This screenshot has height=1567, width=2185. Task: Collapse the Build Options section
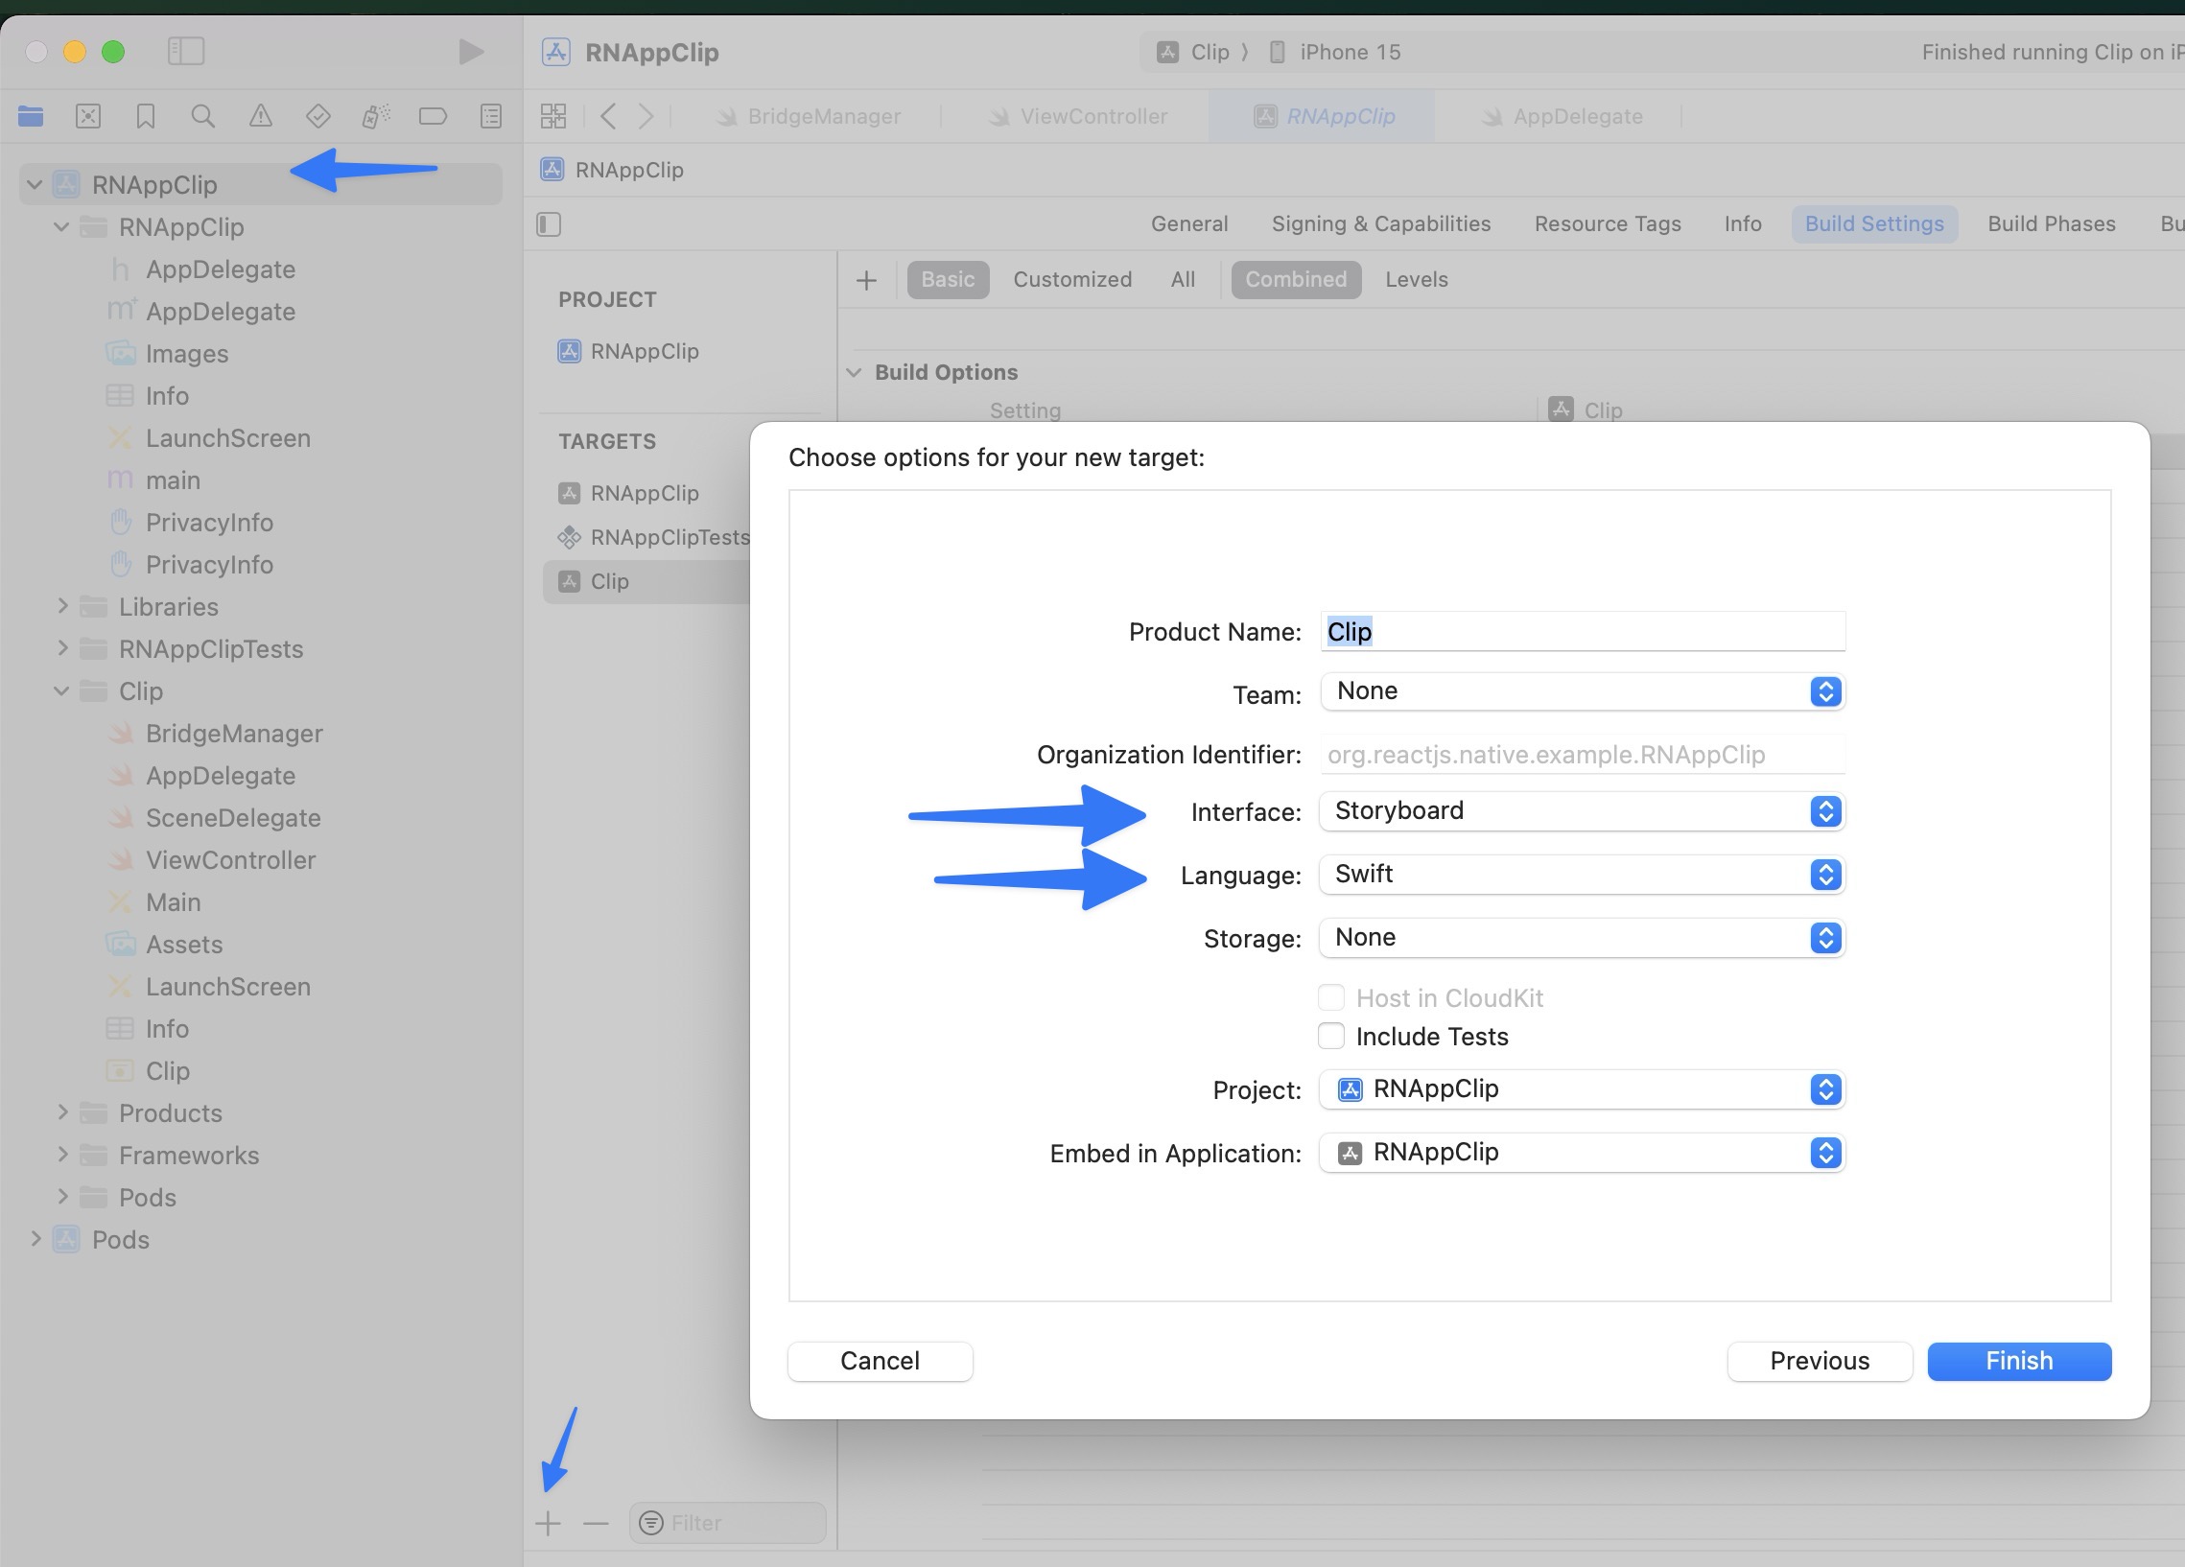tap(854, 372)
